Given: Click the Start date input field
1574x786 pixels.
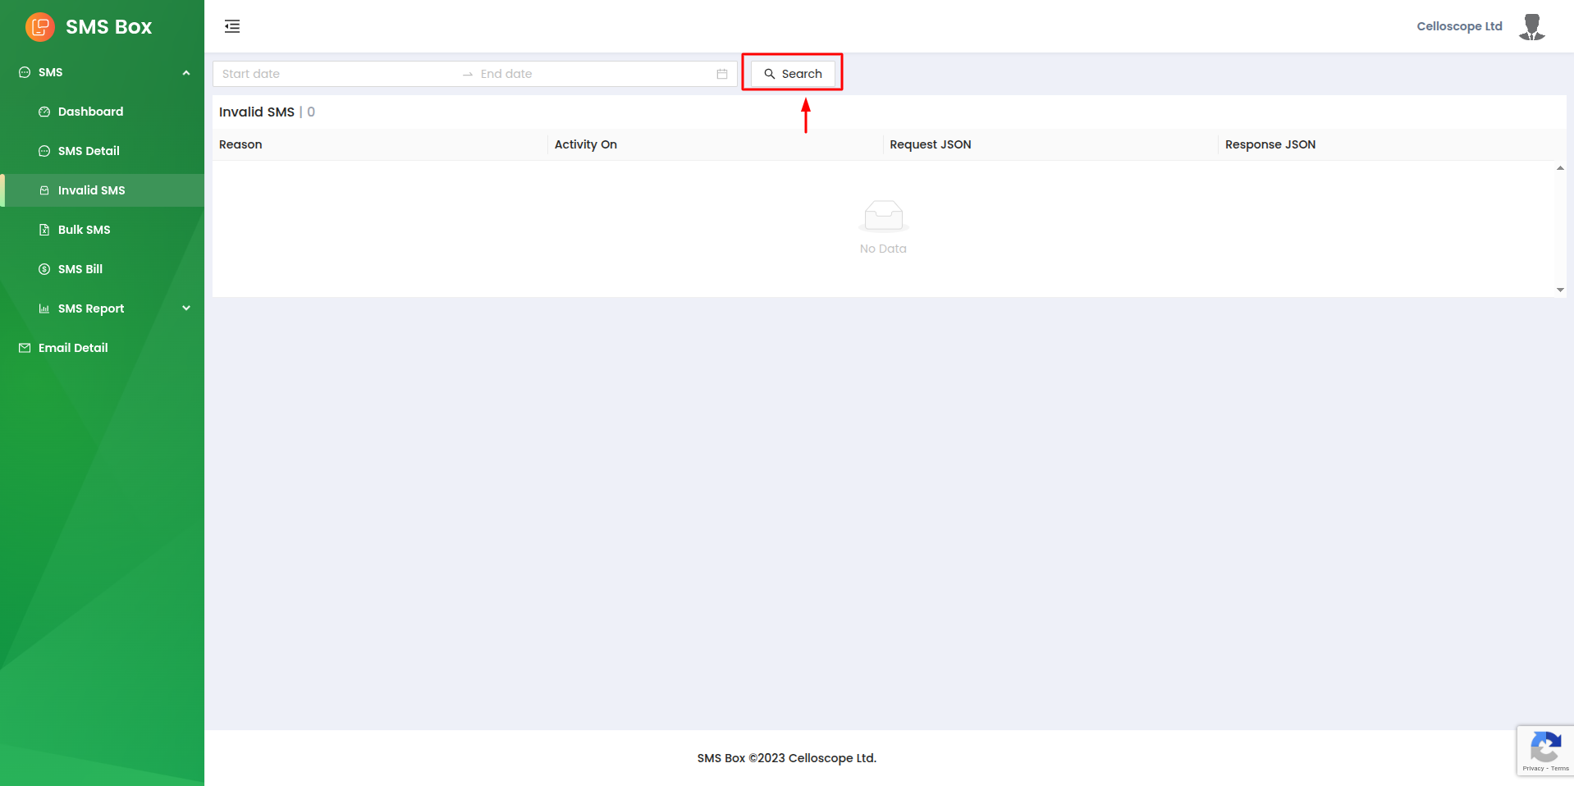Looking at the screenshot, I should pyautogui.click(x=336, y=74).
